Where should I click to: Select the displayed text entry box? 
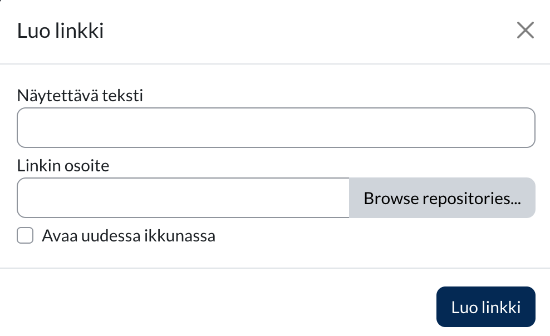click(276, 128)
